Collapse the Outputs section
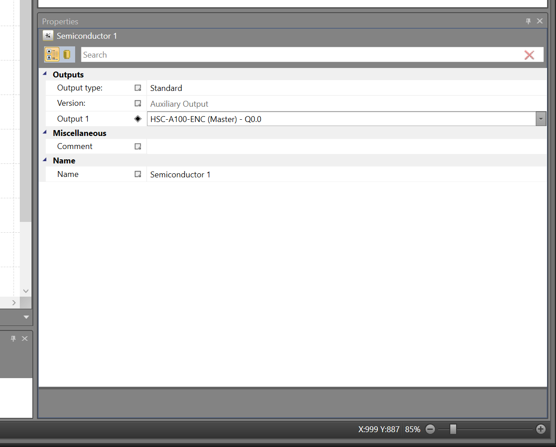The image size is (556, 447). [45, 73]
